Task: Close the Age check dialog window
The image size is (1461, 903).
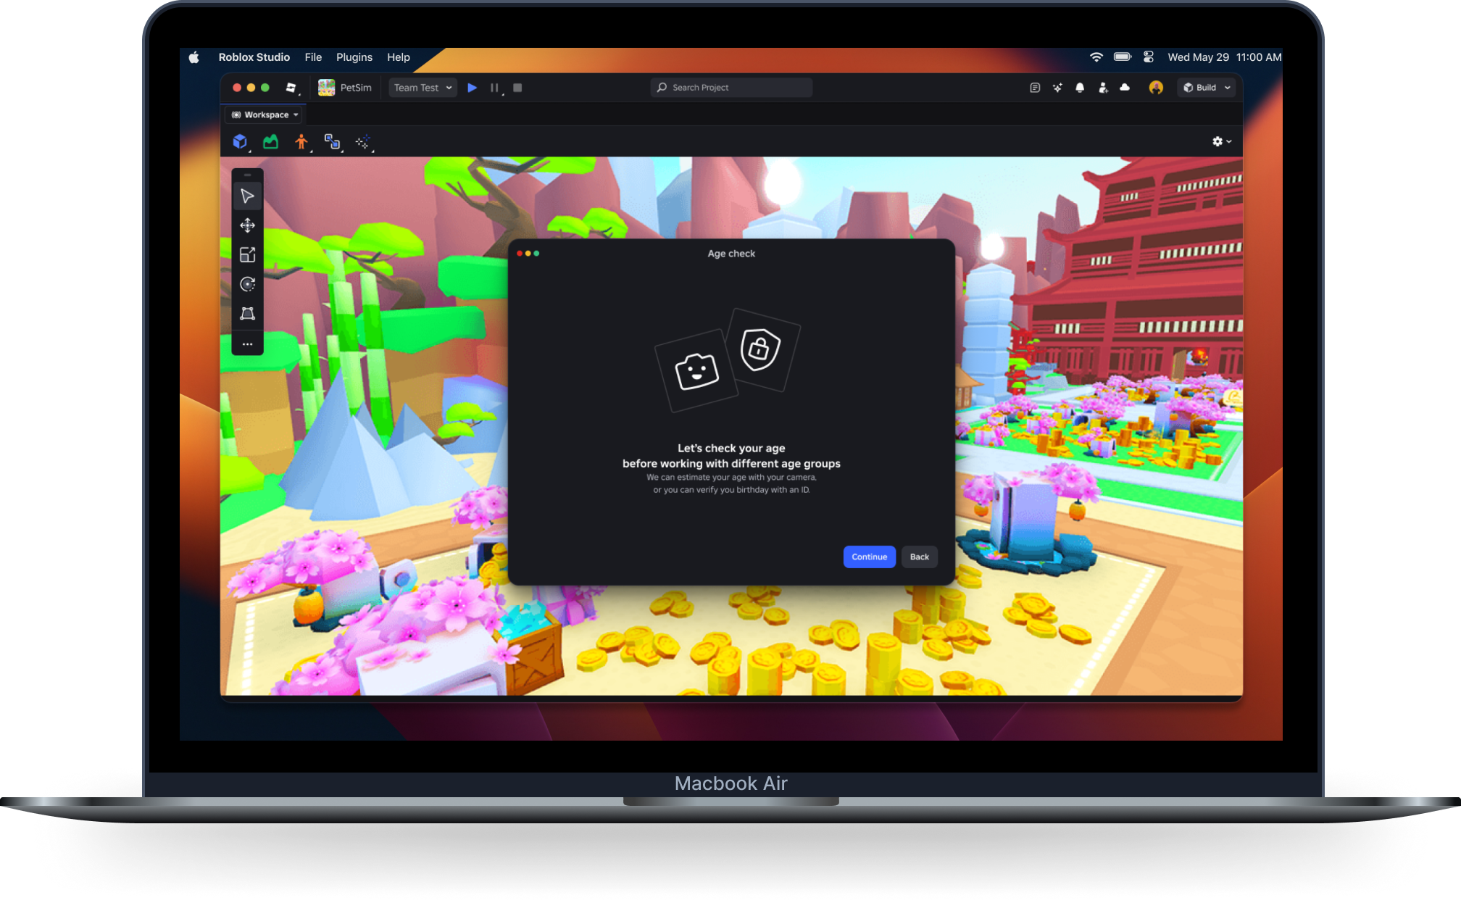Action: click(520, 254)
